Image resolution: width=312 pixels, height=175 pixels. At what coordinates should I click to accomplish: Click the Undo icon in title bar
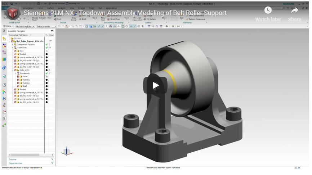16,4
